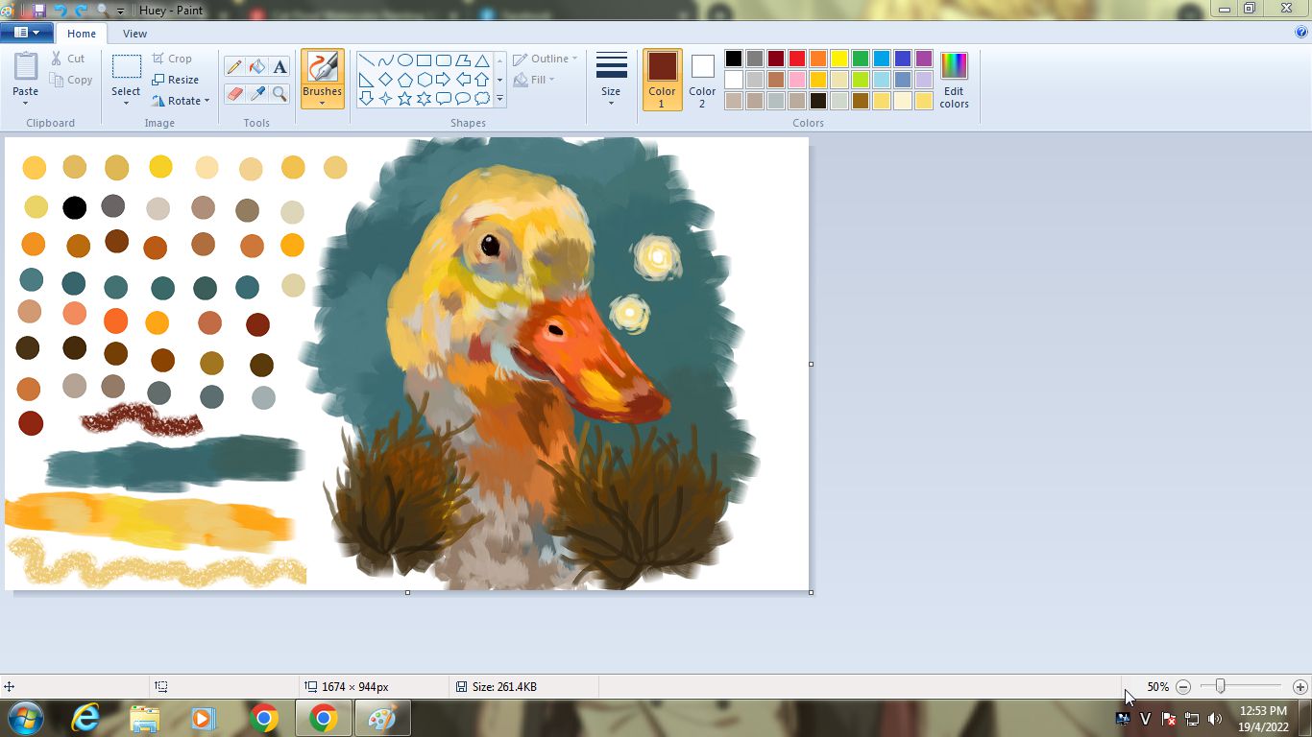Select the Color picker eyedropper tool

256,93
